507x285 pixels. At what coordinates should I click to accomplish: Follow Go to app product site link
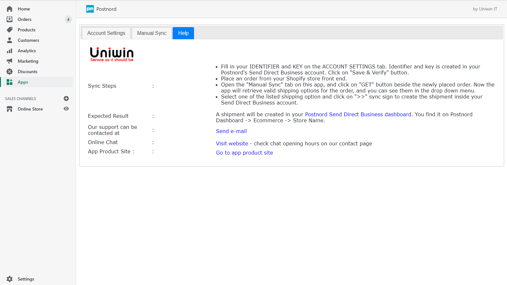(x=244, y=153)
